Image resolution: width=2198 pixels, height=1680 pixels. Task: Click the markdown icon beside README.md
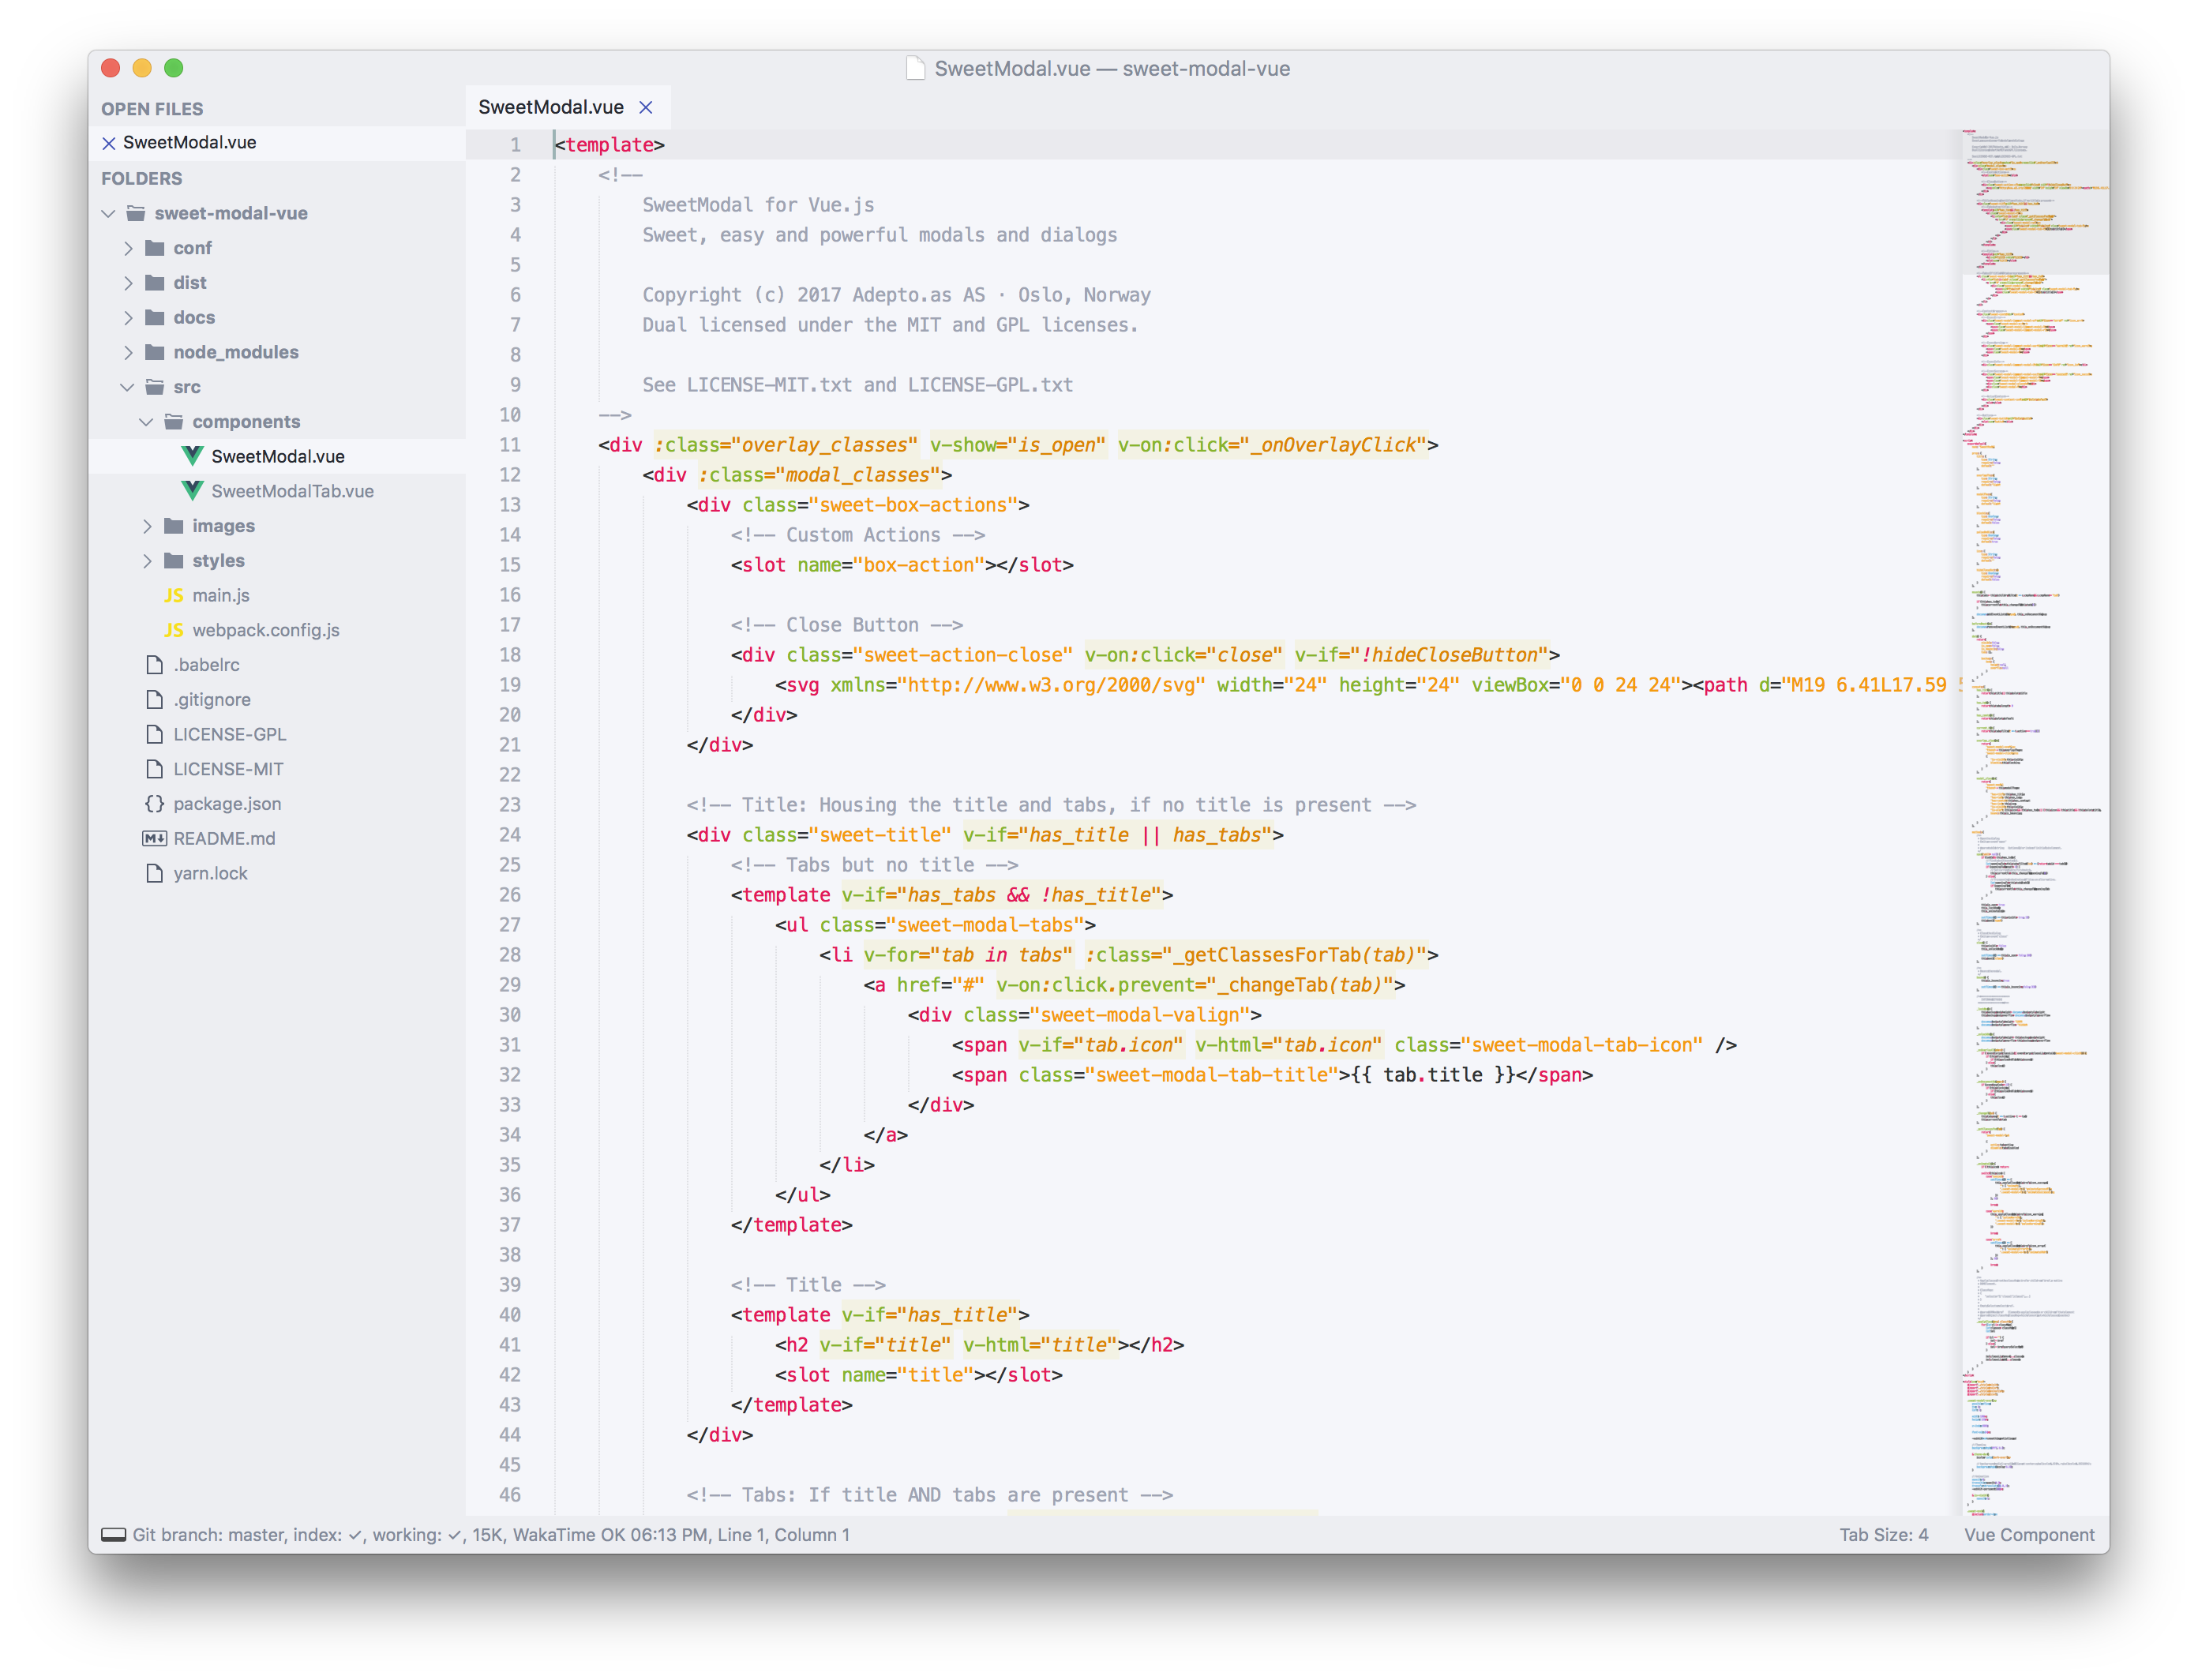click(x=154, y=839)
